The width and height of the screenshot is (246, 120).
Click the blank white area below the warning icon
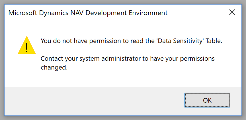[x=27, y=71]
